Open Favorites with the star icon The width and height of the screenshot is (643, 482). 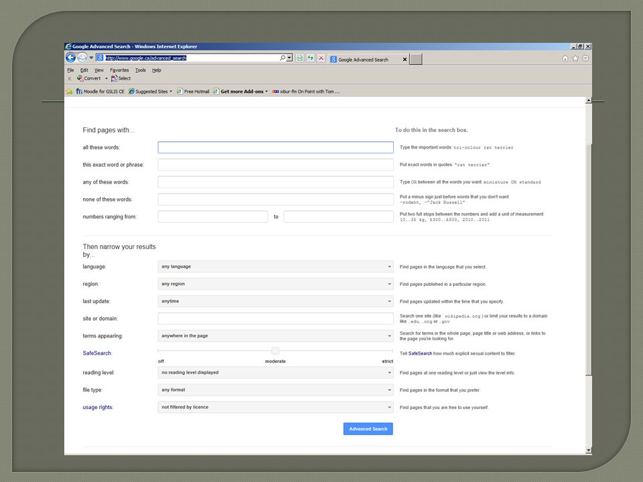[x=575, y=59]
